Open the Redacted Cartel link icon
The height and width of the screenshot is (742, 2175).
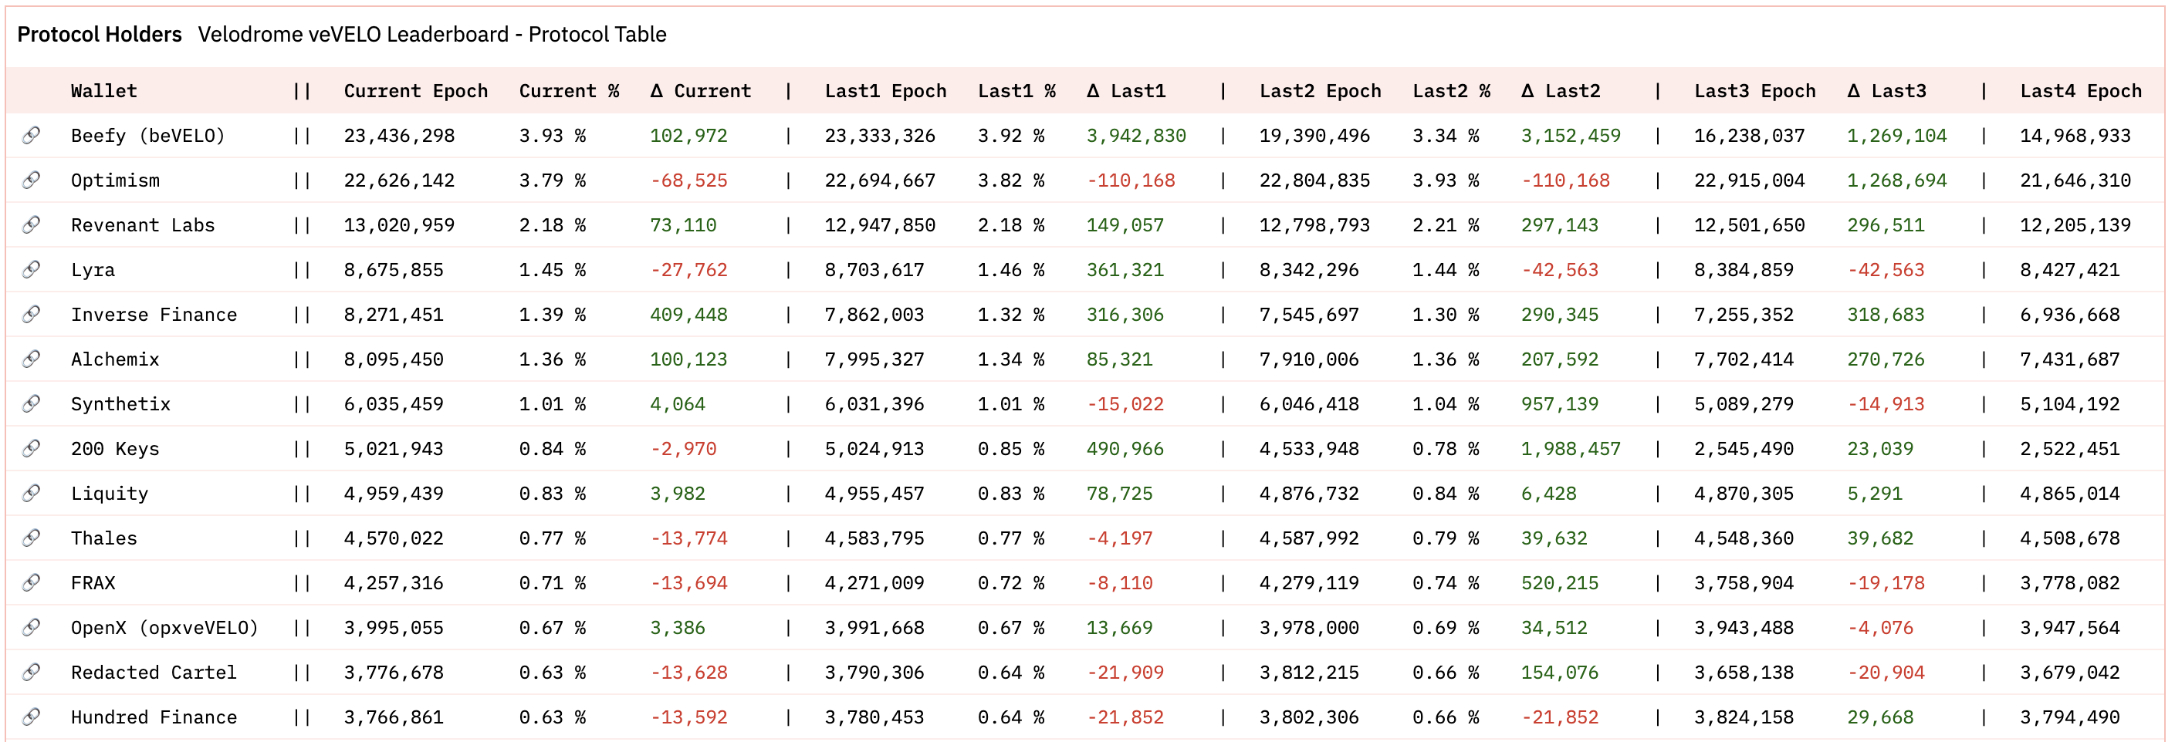coord(31,672)
